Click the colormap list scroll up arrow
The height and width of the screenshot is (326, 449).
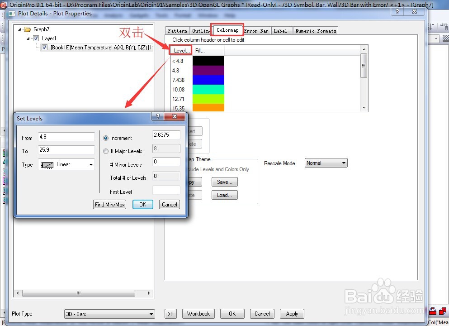tap(364, 49)
